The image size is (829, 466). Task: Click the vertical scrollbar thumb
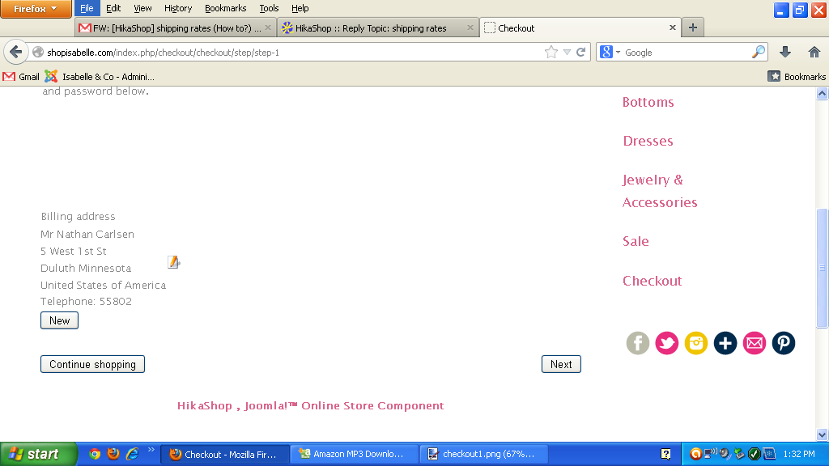pos(822,269)
